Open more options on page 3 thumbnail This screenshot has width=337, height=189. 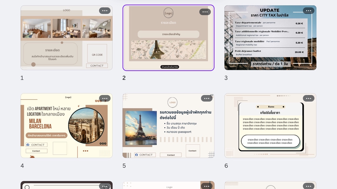(309, 11)
